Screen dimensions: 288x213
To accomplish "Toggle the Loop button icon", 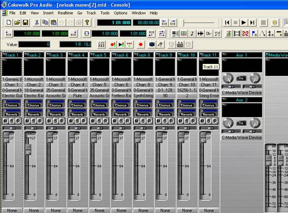I will 87,33.
